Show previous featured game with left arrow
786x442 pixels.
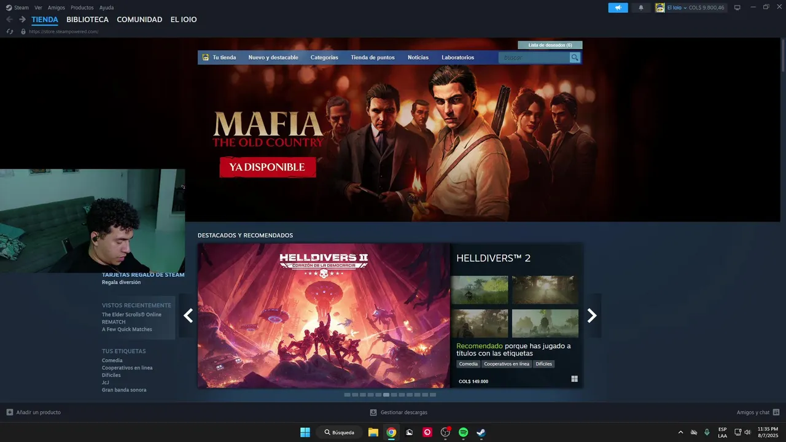pyautogui.click(x=189, y=316)
